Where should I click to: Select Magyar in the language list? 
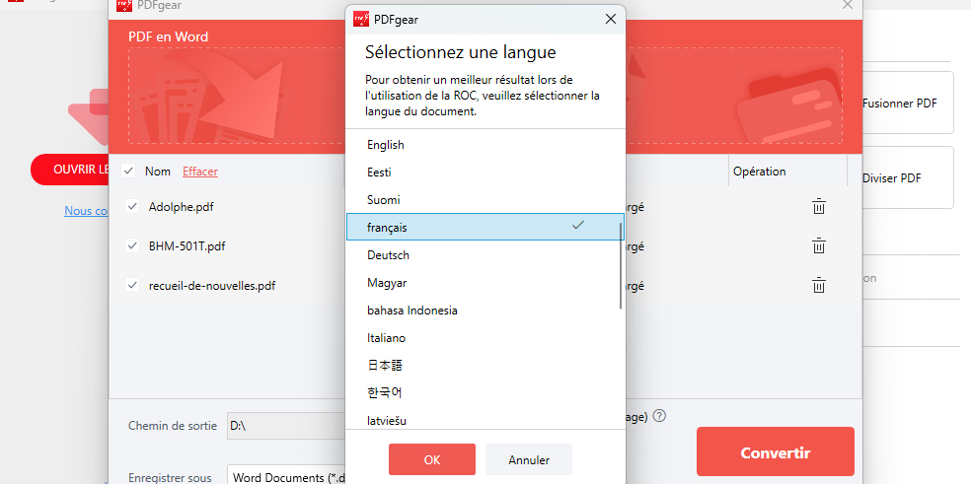click(x=485, y=282)
